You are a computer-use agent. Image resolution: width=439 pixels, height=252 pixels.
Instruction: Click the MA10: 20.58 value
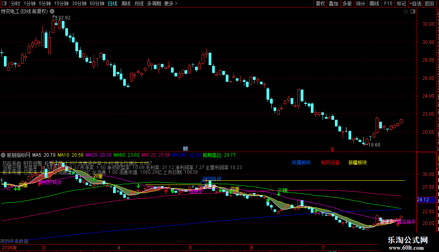point(71,155)
